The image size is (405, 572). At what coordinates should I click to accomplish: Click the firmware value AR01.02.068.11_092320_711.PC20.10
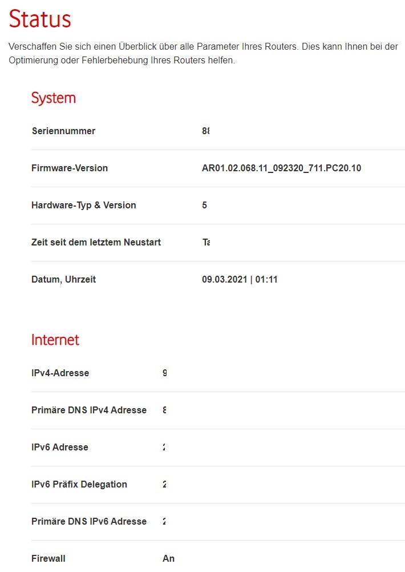click(281, 168)
